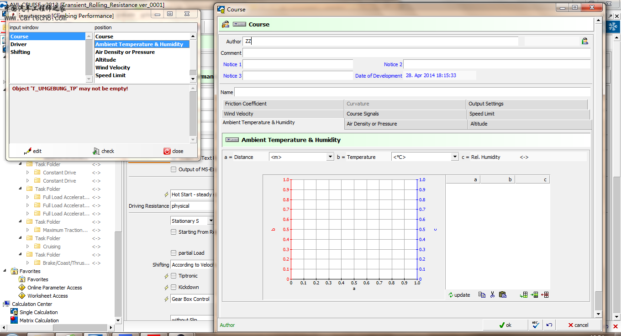
Task: Enable the Kickdown checkbox
Action: coord(174,287)
